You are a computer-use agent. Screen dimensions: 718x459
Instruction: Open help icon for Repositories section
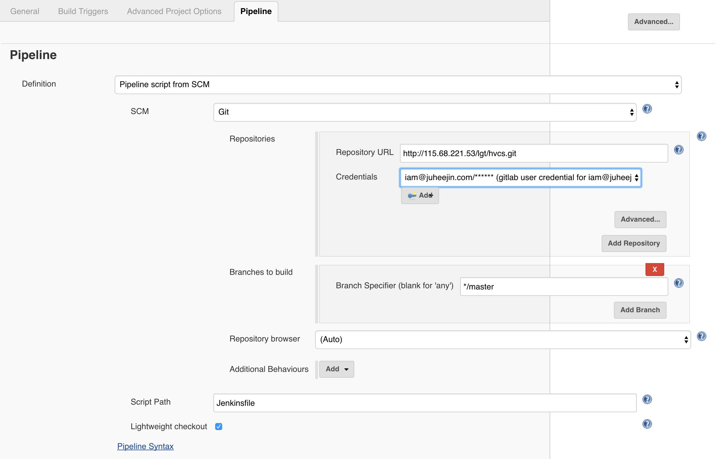pyautogui.click(x=701, y=136)
